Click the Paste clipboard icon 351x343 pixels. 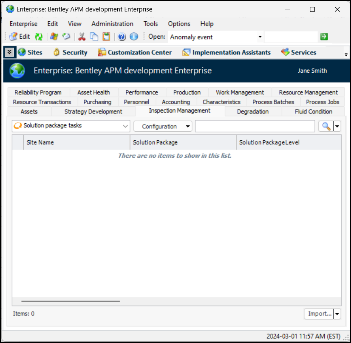(106, 37)
